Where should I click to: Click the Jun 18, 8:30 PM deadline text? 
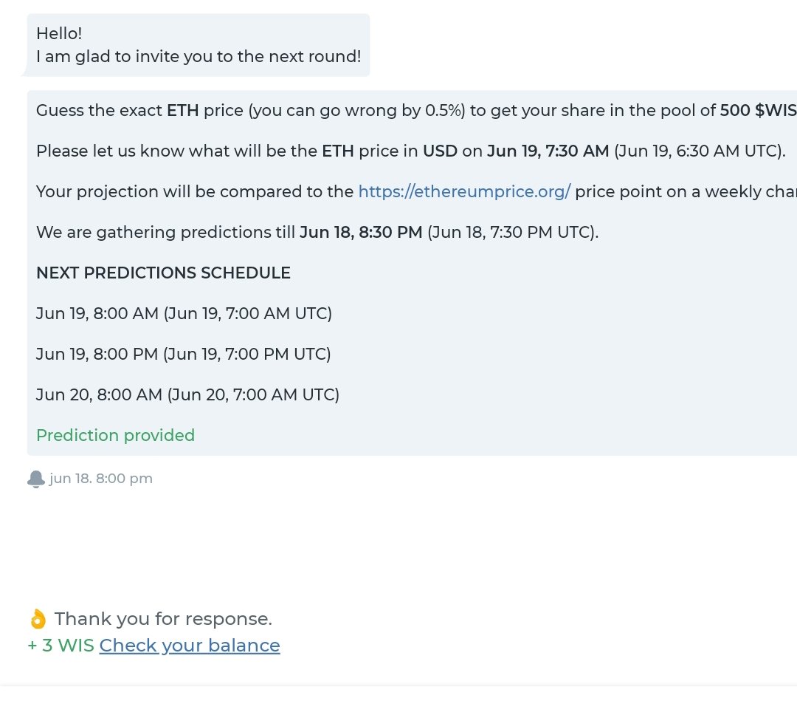click(x=361, y=233)
